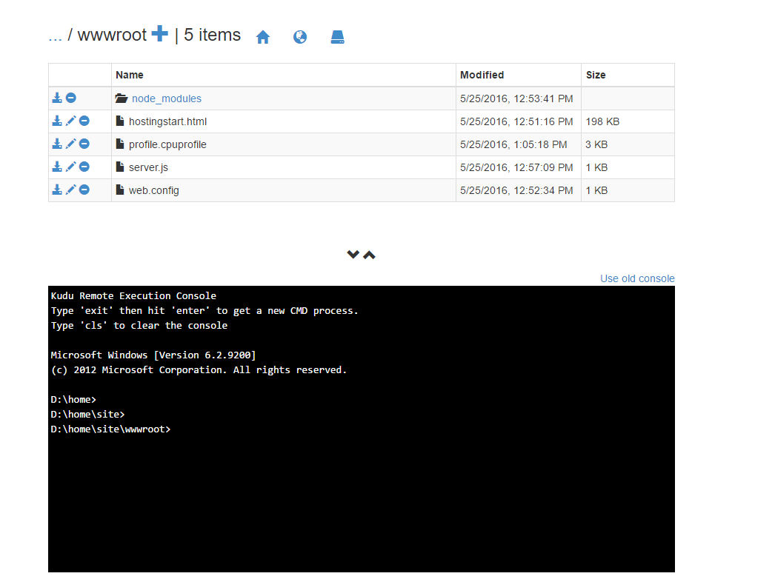Download the node_modules folder

tap(57, 97)
